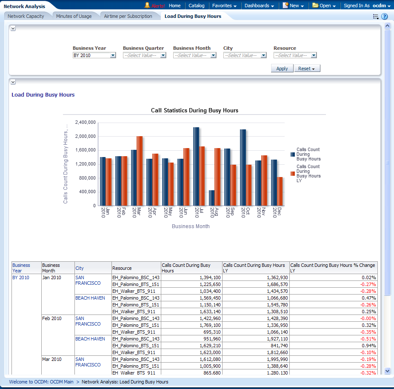Open the Business Year dropdown
Viewport: 394px width, 389px height.
pyautogui.click(x=113, y=55)
